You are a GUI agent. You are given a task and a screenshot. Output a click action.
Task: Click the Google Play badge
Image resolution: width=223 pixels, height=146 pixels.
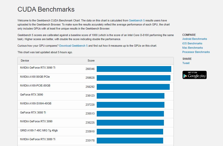(194, 75)
